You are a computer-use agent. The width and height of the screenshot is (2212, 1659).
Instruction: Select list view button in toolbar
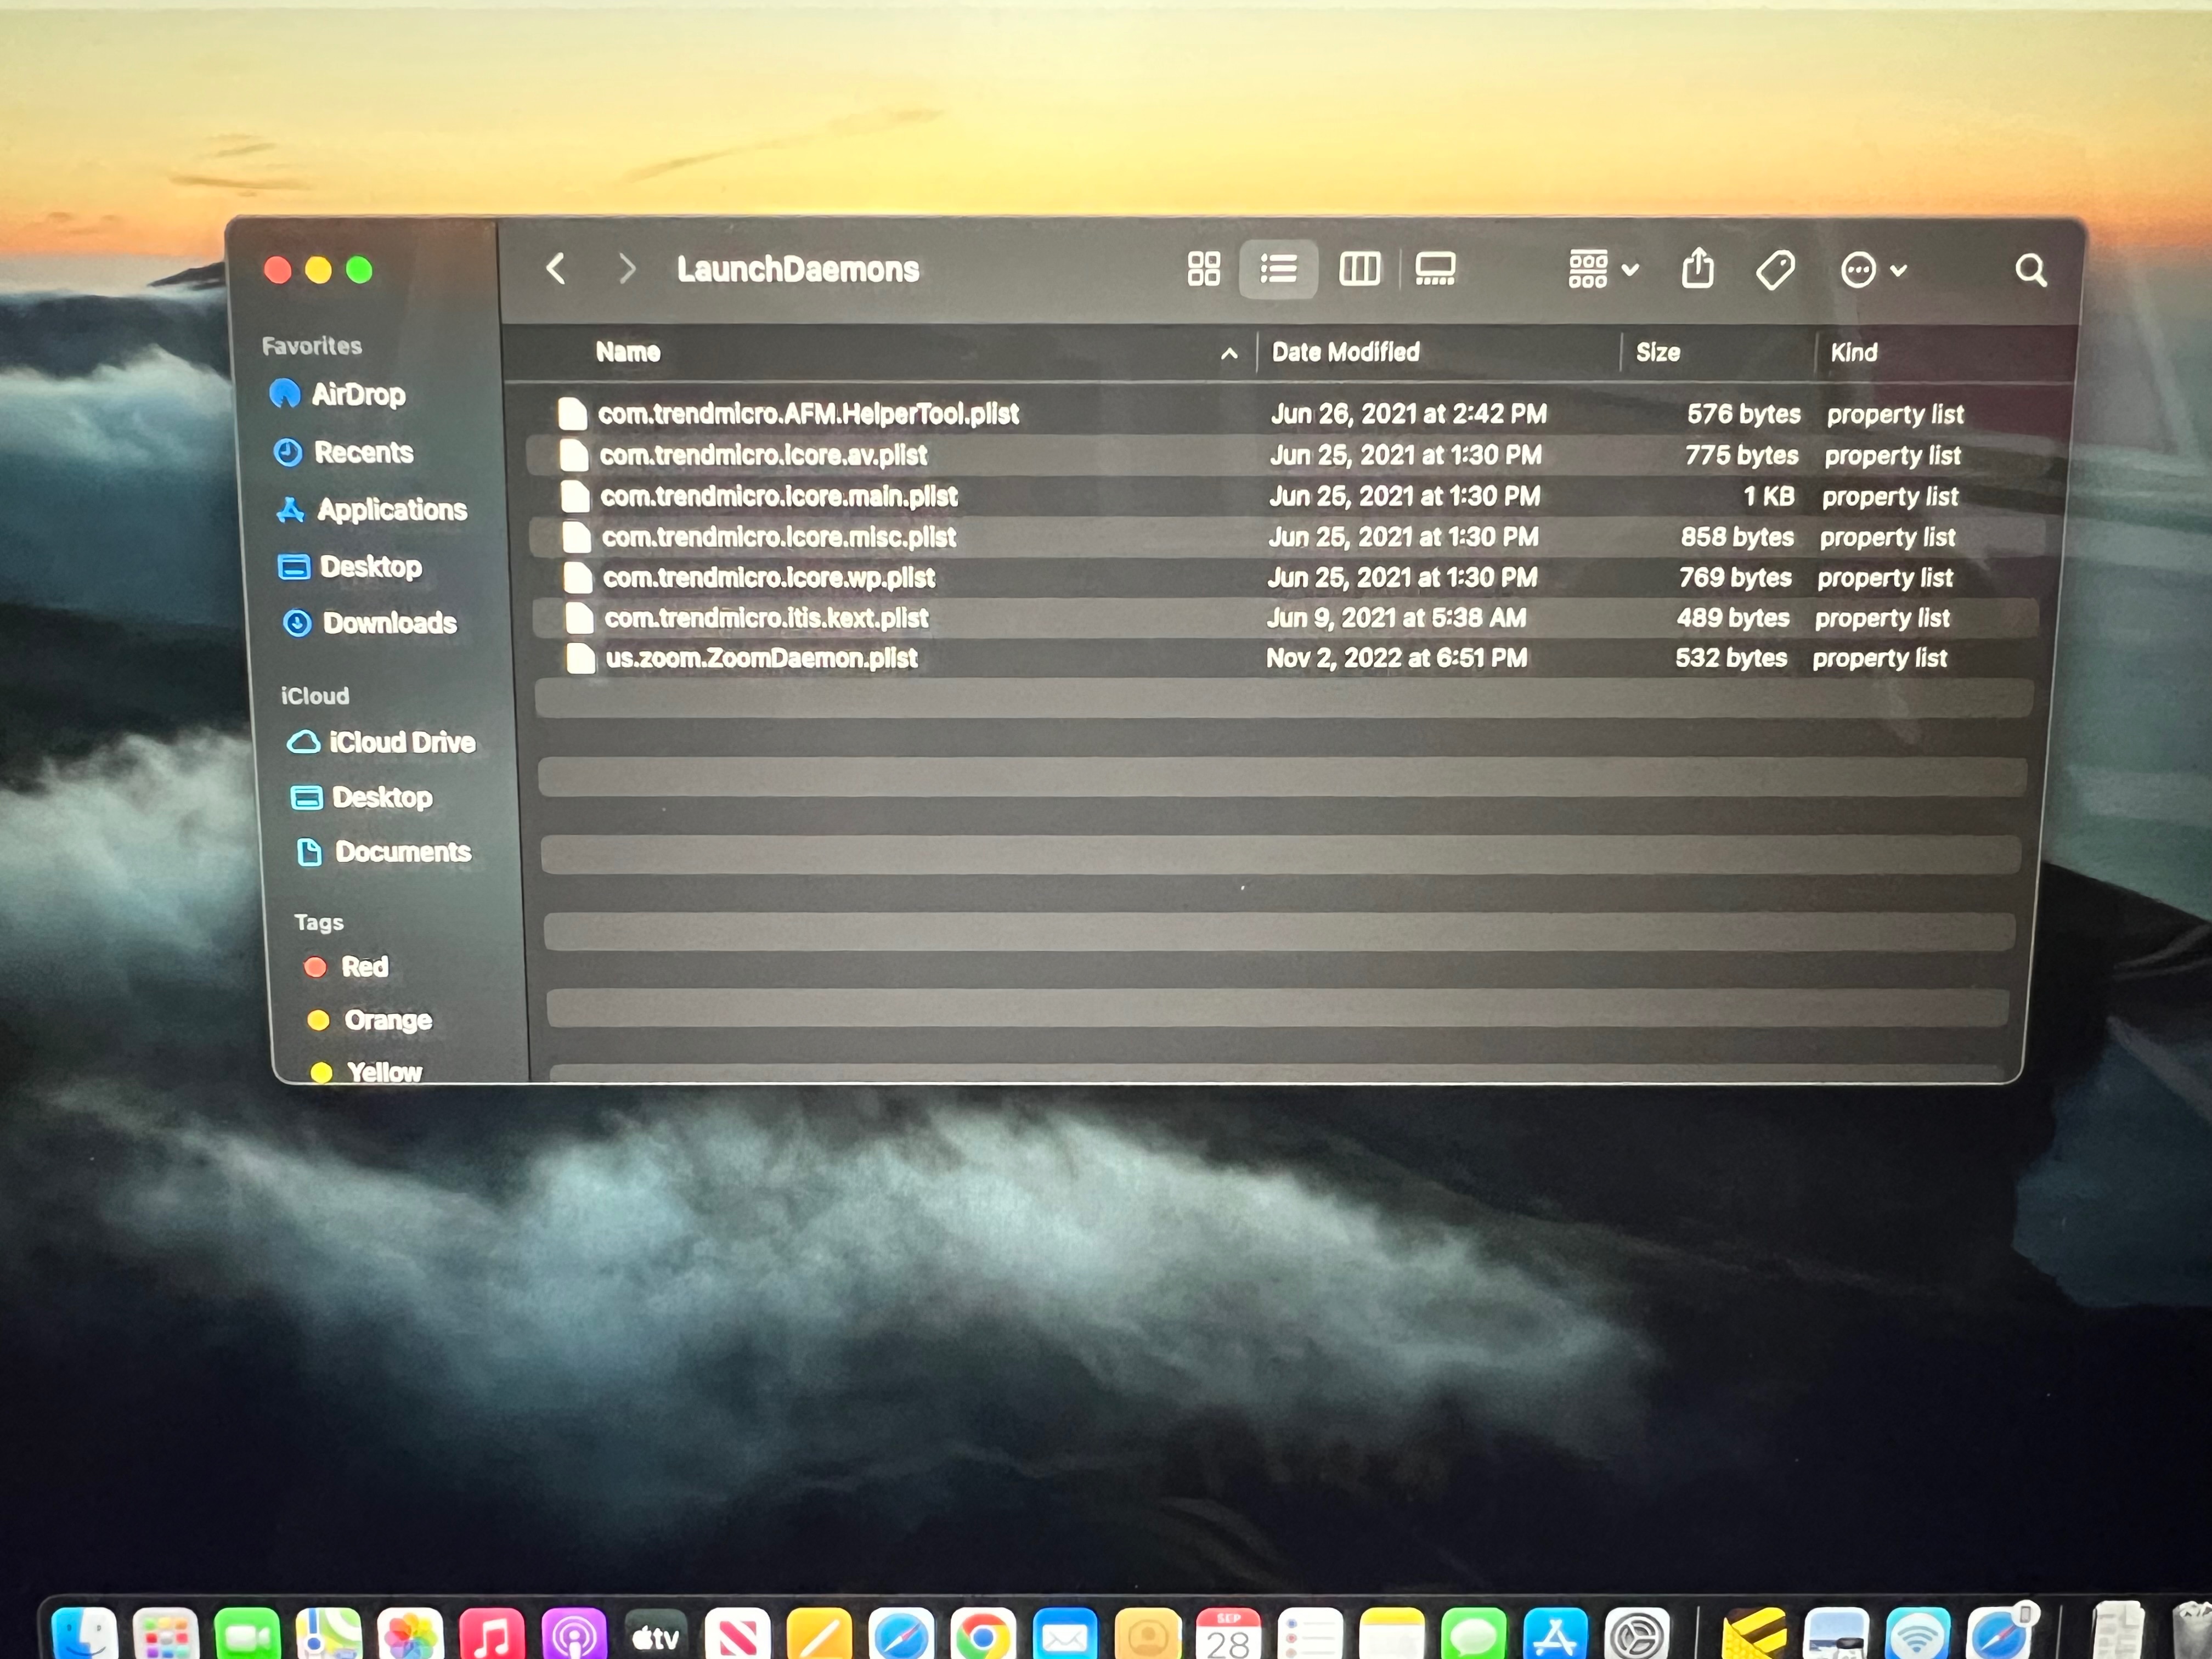(1278, 269)
